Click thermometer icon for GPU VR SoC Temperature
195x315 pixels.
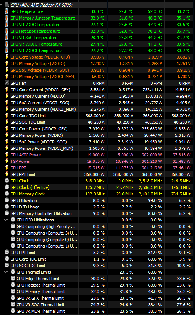tap(6, 38)
